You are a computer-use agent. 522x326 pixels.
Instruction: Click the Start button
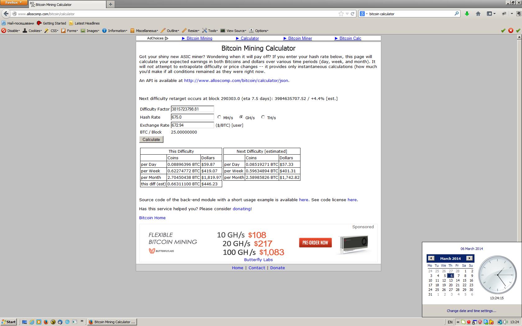[x=9, y=322]
